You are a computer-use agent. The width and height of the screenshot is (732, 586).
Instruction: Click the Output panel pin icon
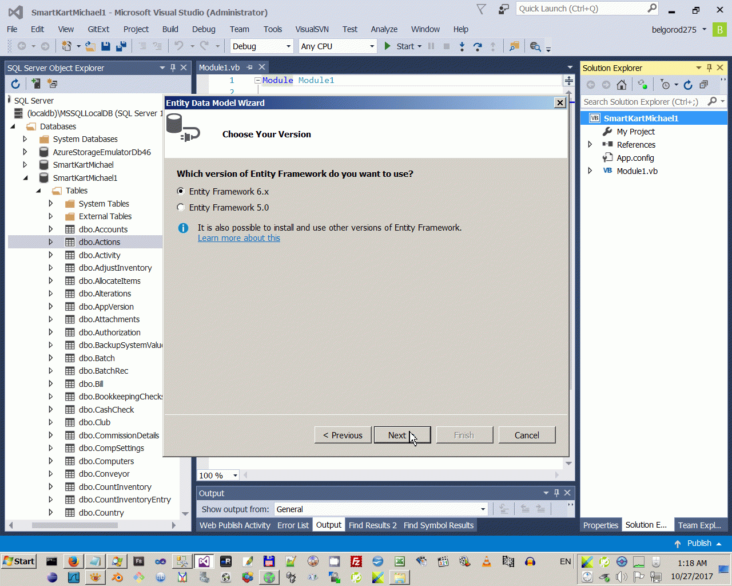(x=556, y=493)
